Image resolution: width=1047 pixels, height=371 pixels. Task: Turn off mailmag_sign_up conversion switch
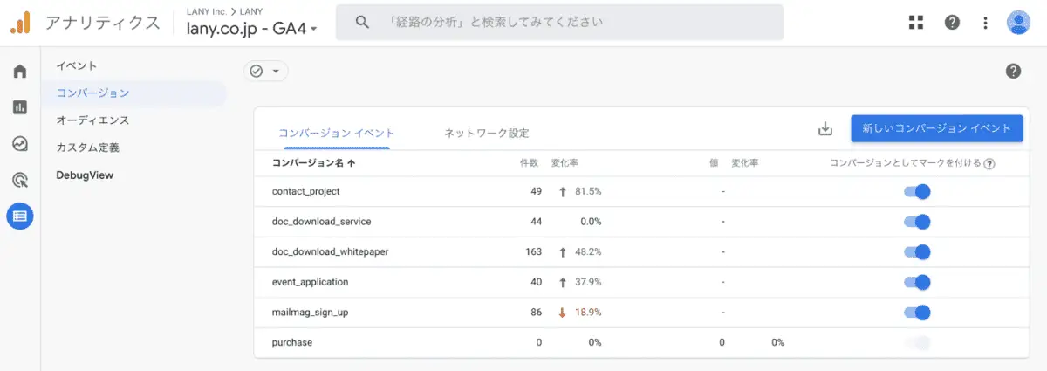(x=917, y=313)
